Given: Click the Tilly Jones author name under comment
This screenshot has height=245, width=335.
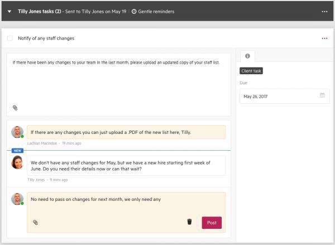Looking at the screenshot, I should pyautogui.click(x=36, y=180).
